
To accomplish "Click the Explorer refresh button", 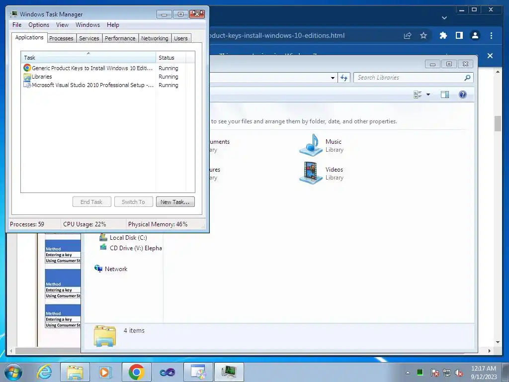I will tap(344, 78).
